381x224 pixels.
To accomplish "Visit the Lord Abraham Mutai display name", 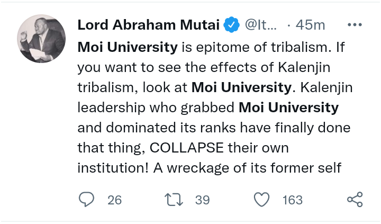I will (149, 25).
